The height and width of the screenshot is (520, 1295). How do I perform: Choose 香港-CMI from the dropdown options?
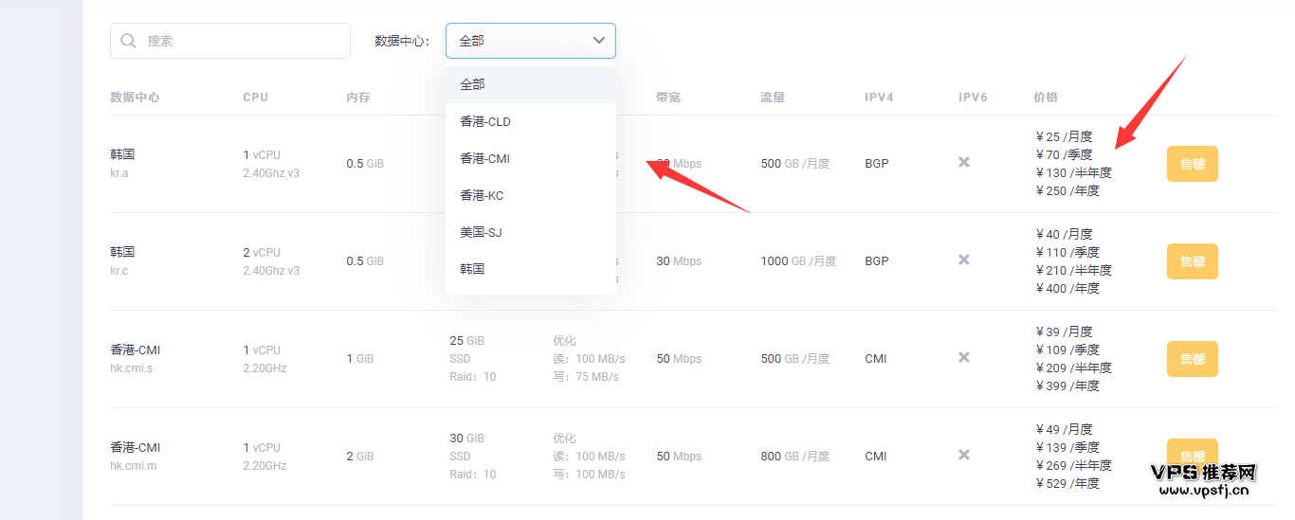(531, 158)
